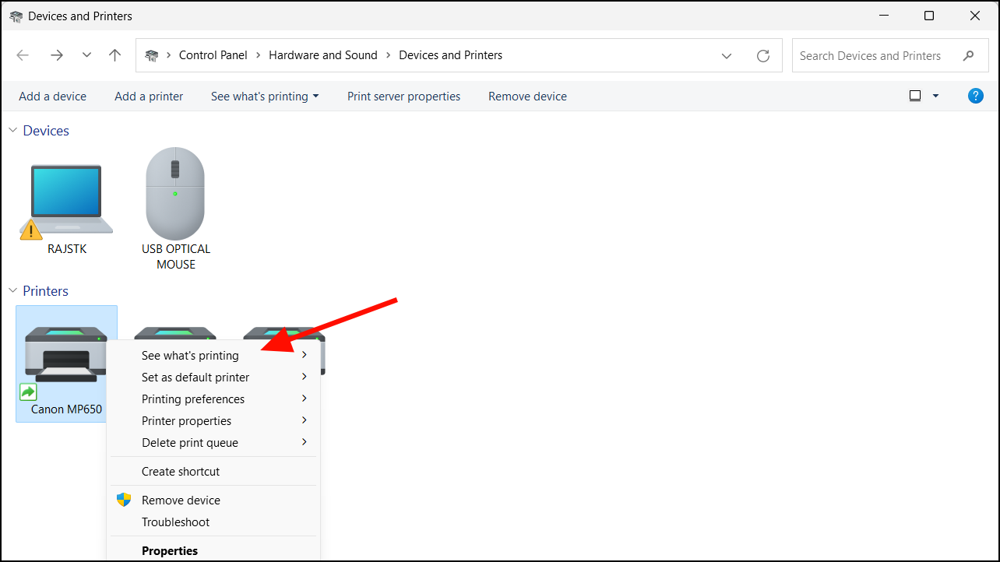Click the Refresh icon in address bar
The height and width of the screenshot is (562, 1000).
pyautogui.click(x=762, y=55)
